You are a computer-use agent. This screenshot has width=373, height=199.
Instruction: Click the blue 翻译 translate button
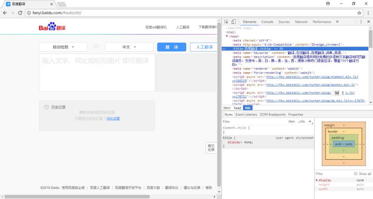[x=172, y=47]
